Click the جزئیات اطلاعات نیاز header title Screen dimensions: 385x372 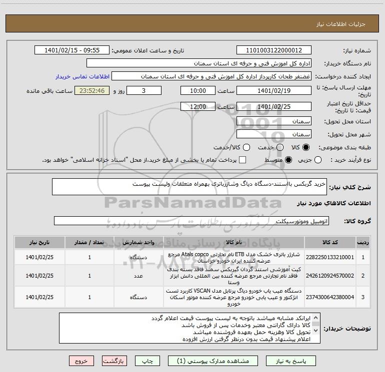pyautogui.click(x=341, y=24)
